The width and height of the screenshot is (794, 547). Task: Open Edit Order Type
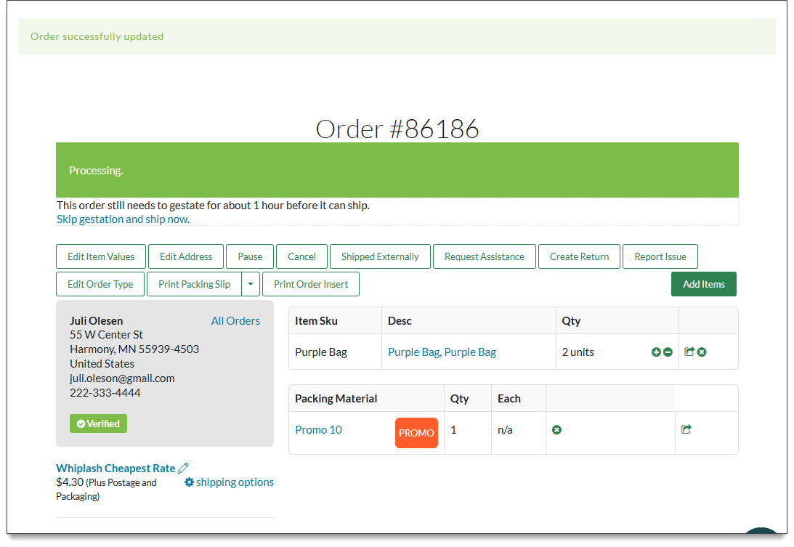click(x=100, y=284)
